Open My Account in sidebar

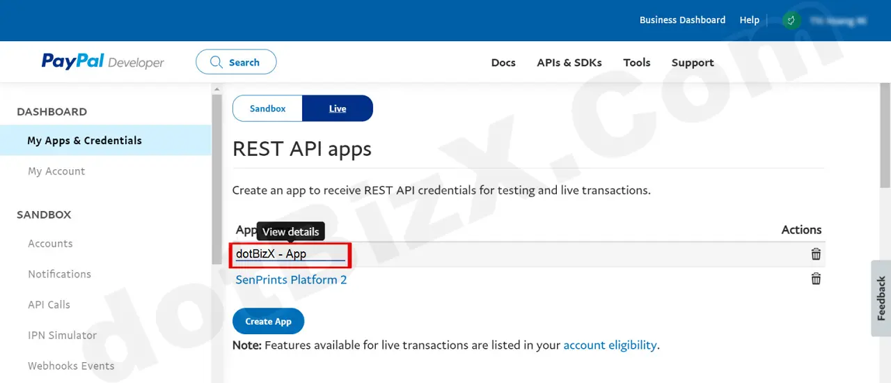pyautogui.click(x=56, y=171)
